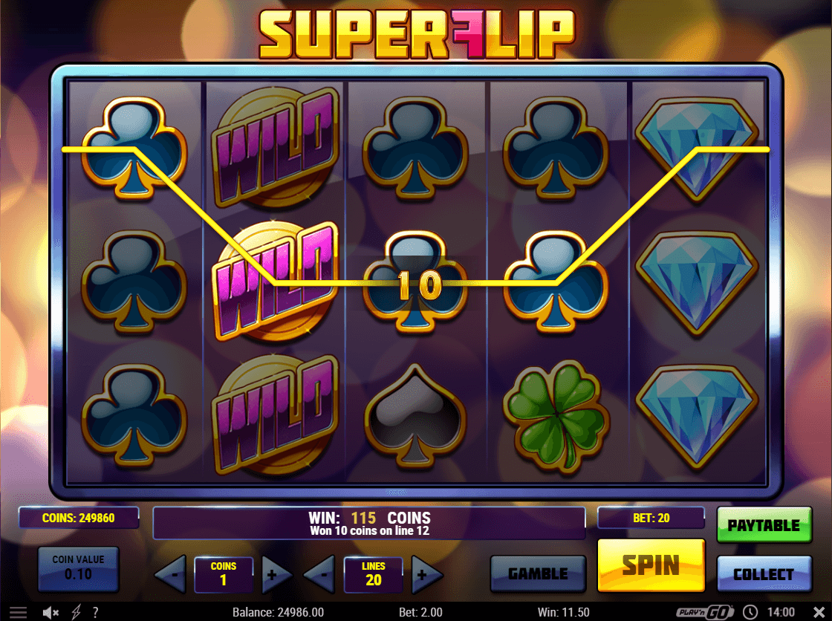Image resolution: width=832 pixels, height=621 pixels.
Task: Open the PAYTABLE
Action: pos(764,525)
